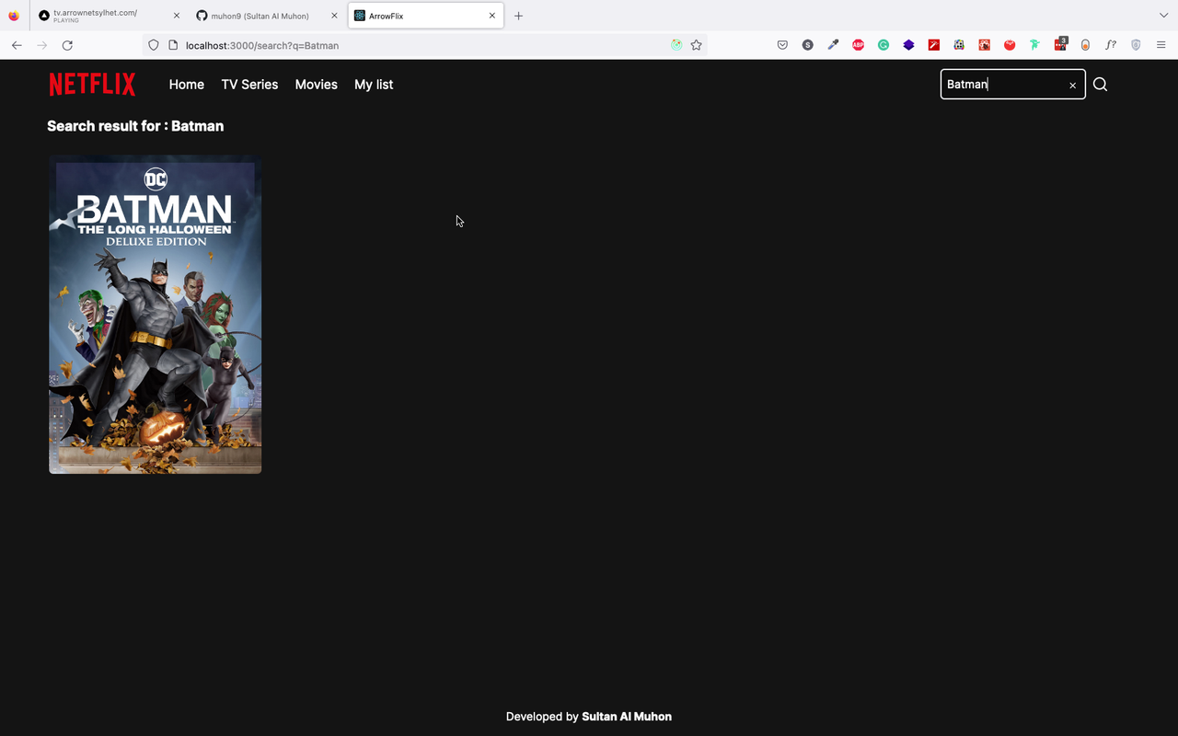This screenshot has width=1178, height=736.
Task: Open the Movies navigation link
Action: pyautogui.click(x=316, y=84)
